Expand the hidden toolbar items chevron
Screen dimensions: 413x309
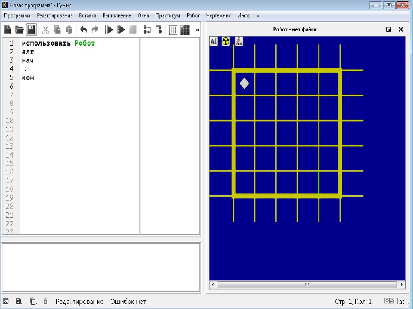coord(198,29)
